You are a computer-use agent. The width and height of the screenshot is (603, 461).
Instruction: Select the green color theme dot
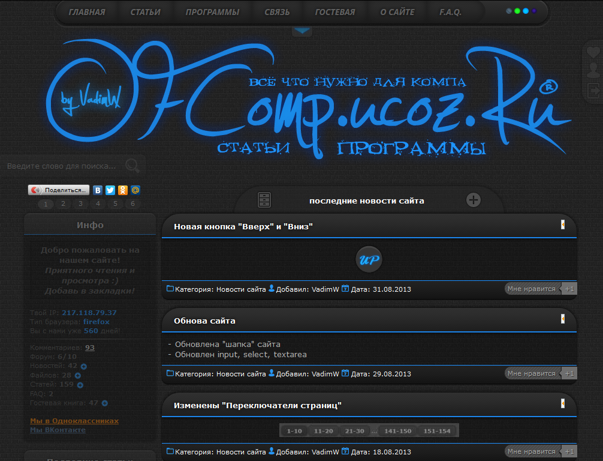(x=517, y=11)
